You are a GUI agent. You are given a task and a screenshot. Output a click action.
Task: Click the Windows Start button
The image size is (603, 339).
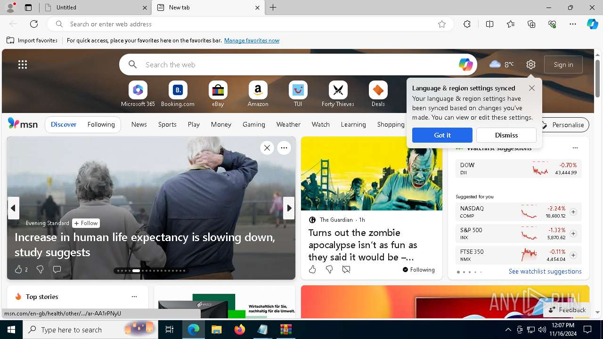pyautogui.click(x=11, y=330)
